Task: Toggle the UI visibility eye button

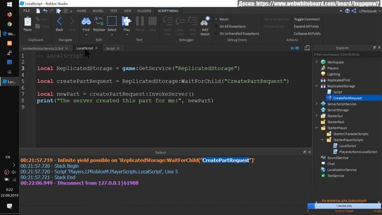Action: pos(295,48)
